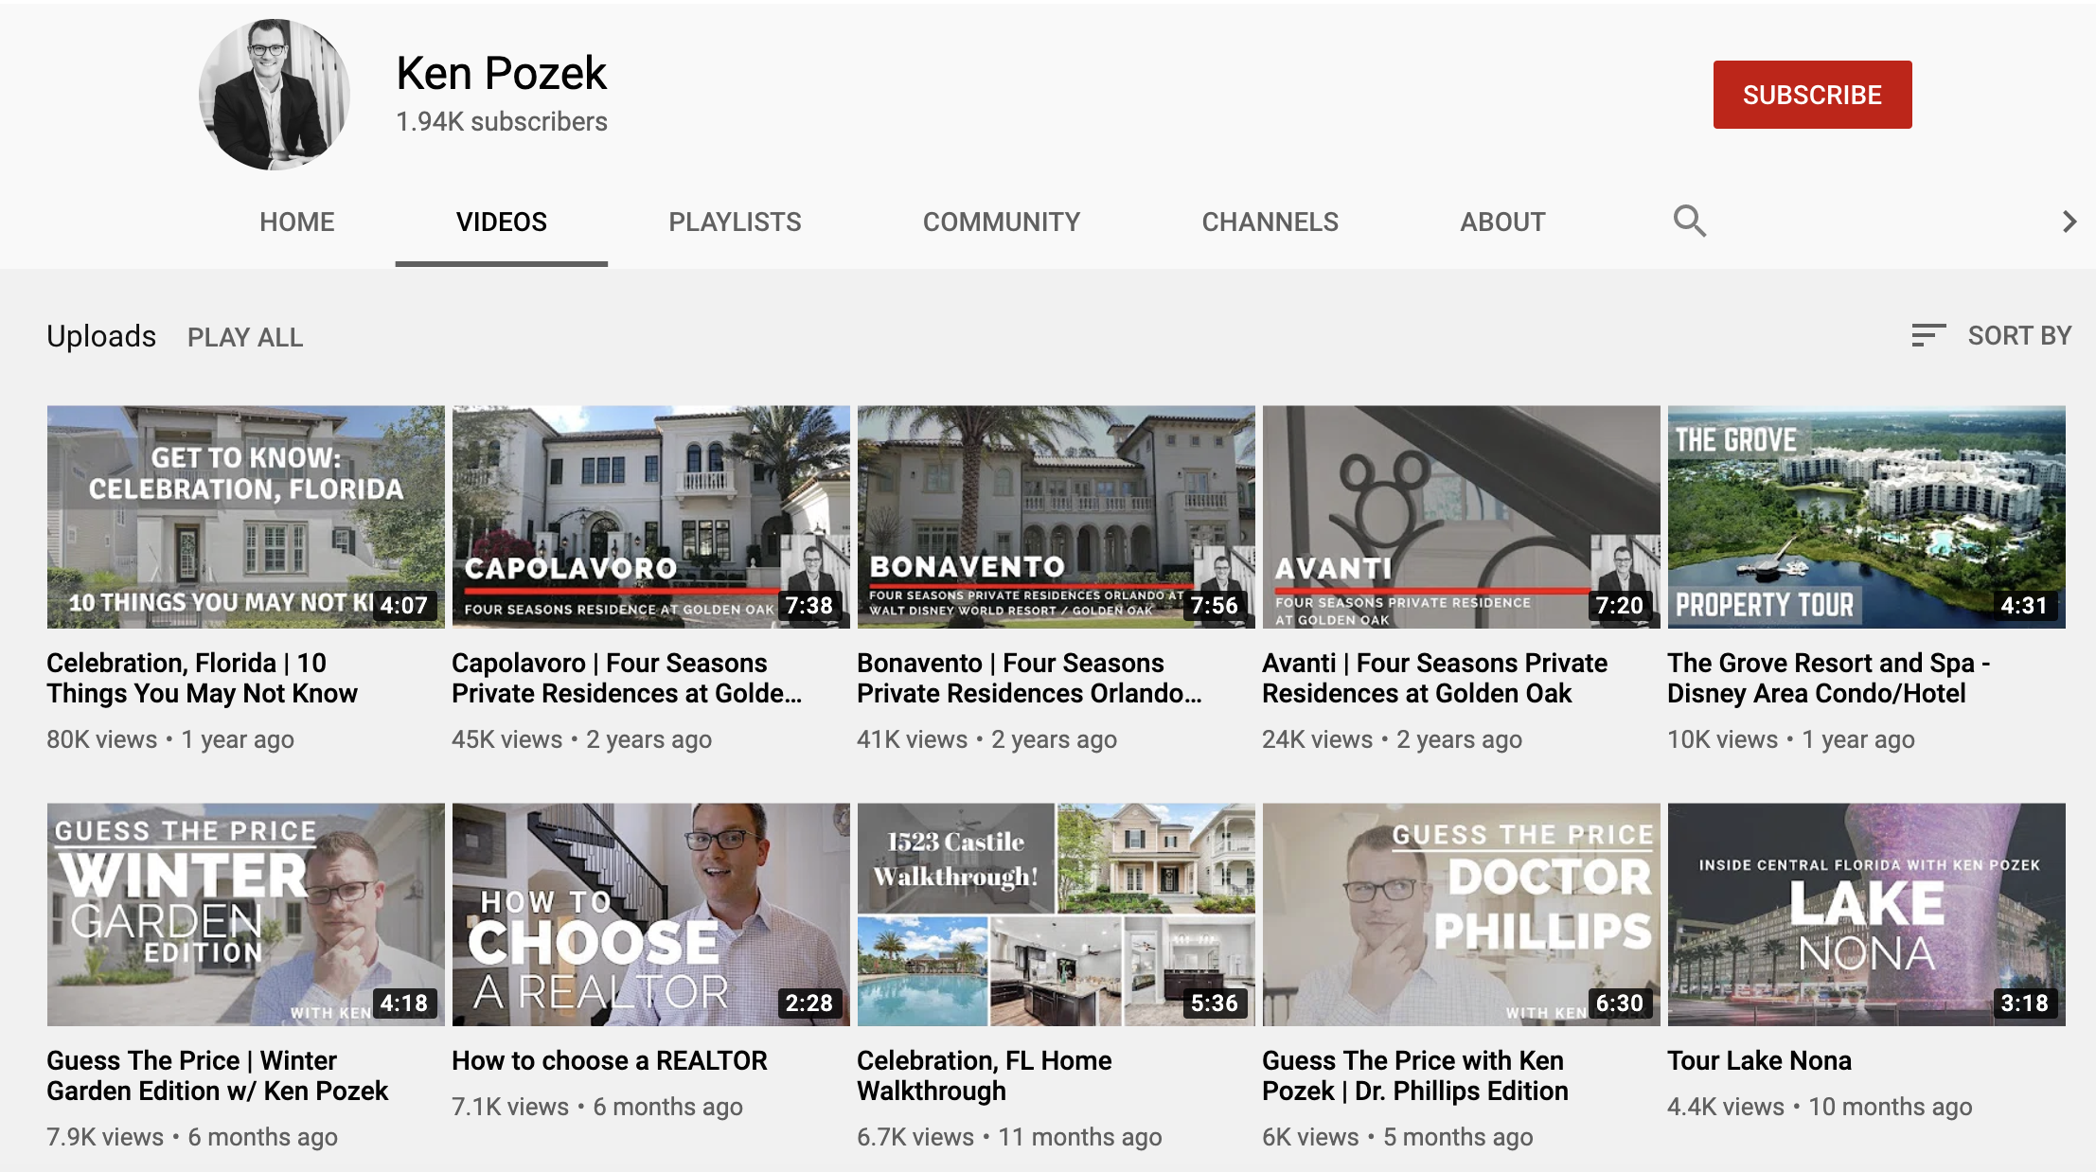Click title 'Bonavento | Four Seasons Private Residences Orlando'
Image resolution: width=2096 pixels, height=1172 pixels.
click(x=1030, y=678)
